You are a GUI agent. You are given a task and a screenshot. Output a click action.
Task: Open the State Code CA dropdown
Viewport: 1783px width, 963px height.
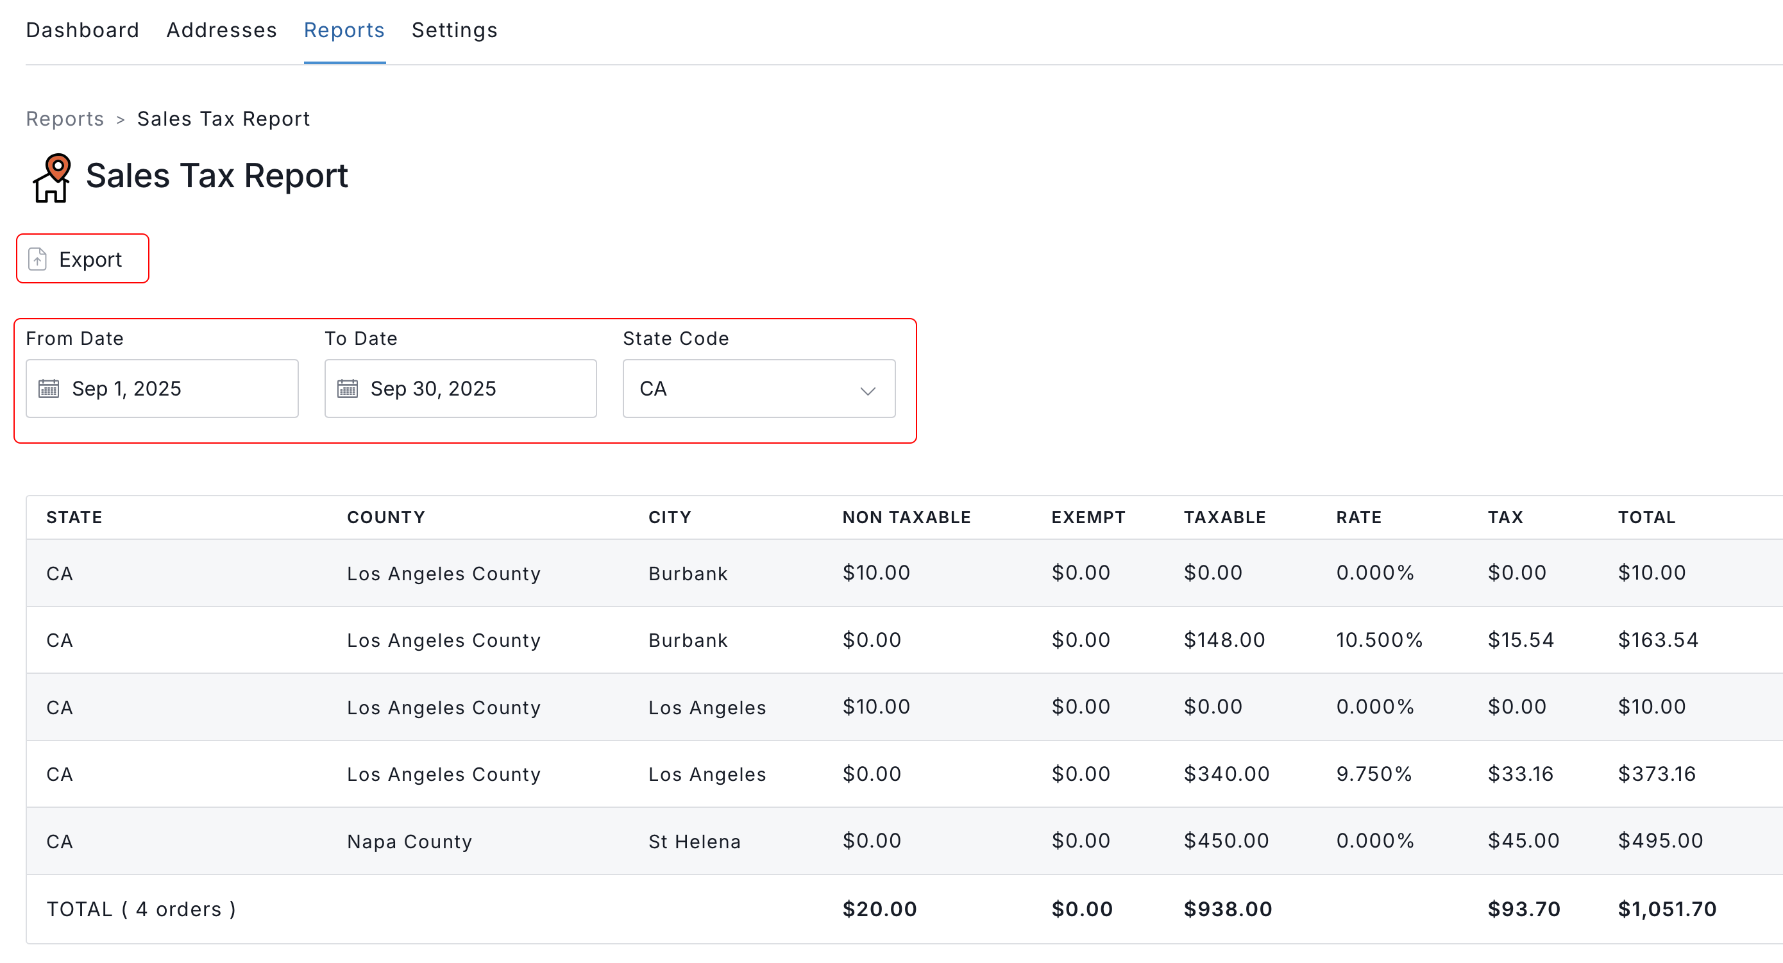759,389
